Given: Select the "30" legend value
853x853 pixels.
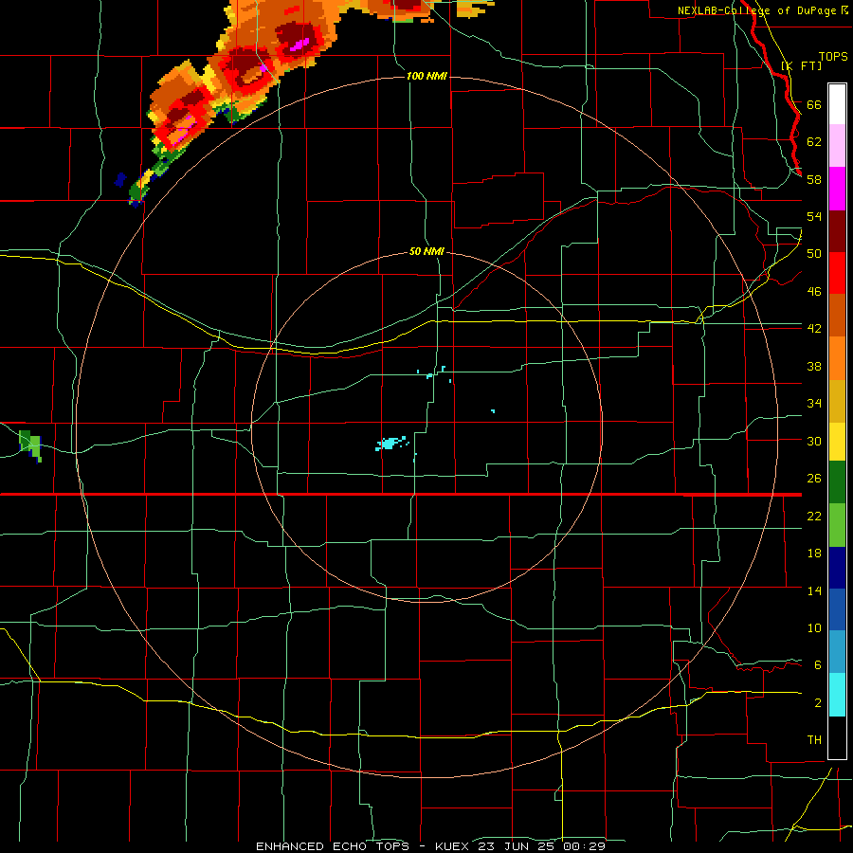Looking at the screenshot, I should click(814, 441).
